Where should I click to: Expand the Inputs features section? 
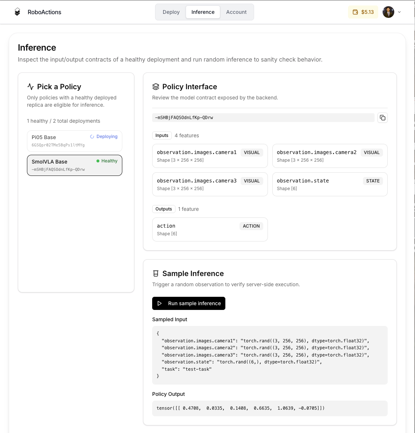click(162, 135)
